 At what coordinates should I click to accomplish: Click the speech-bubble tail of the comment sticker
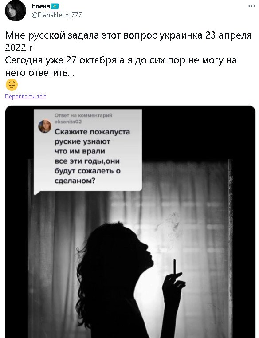pos(37,193)
